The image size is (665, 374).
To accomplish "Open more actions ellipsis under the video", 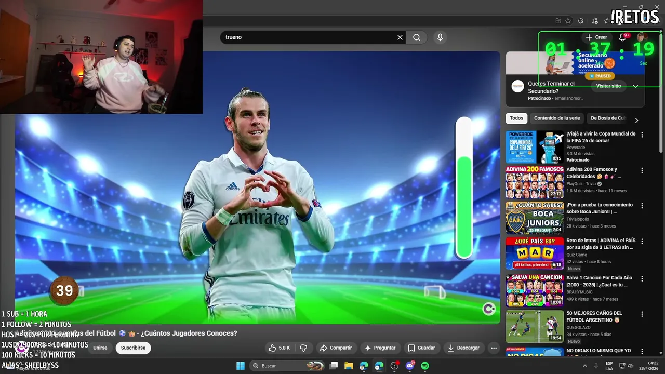I will click(x=494, y=348).
